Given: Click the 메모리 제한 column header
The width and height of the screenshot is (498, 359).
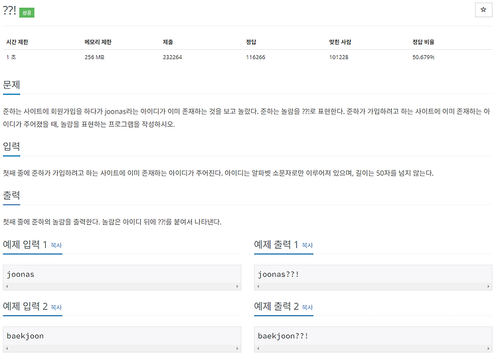Looking at the screenshot, I should [98, 42].
